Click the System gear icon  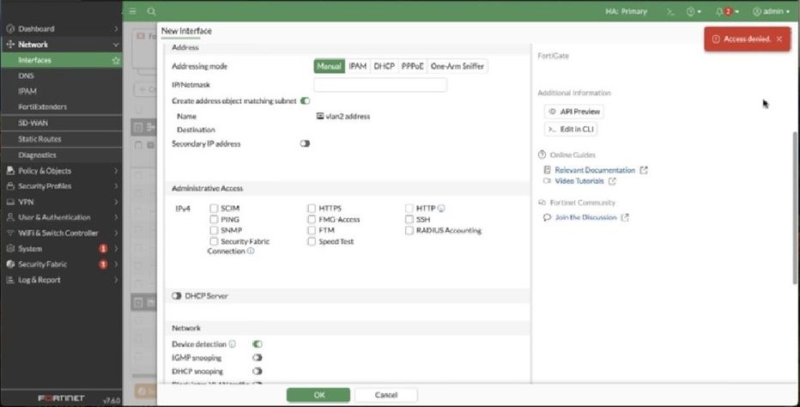pos(10,249)
